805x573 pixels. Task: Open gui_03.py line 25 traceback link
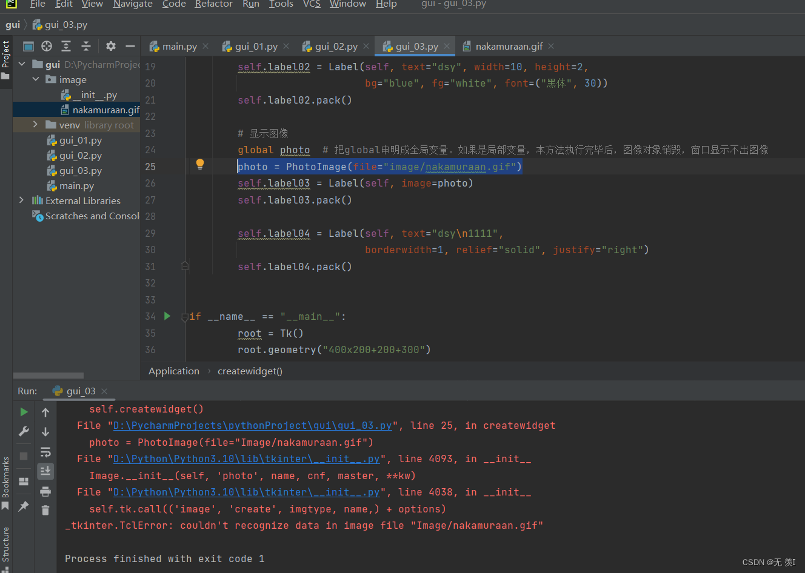click(253, 426)
